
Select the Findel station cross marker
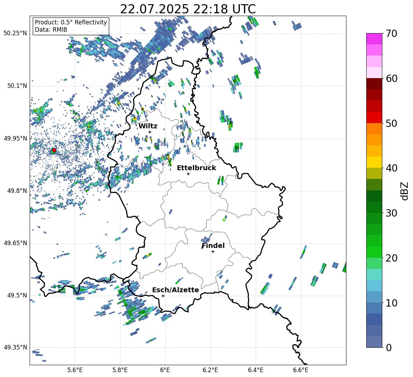coord(213,252)
